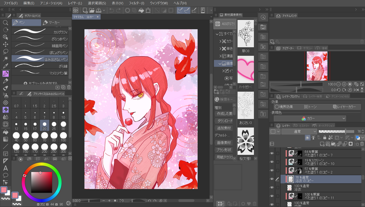Open the フィルター(I) menu
The image size is (365, 207).
click(136, 3)
